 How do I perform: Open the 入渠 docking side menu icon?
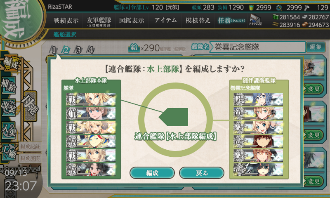click(x=9, y=130)
